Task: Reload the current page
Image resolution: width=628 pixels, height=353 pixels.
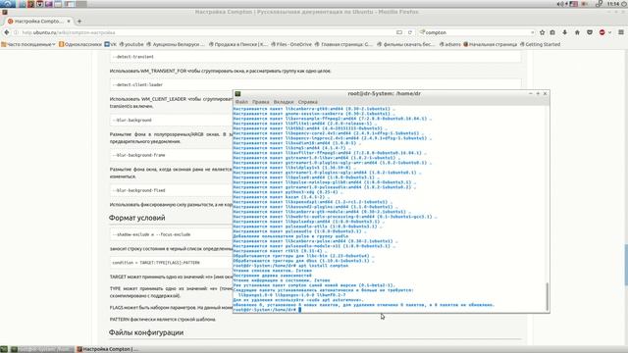Action: [x=410, y=32]
